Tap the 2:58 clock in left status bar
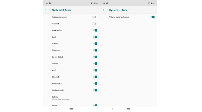Screen dimensions: 202x112 [46, 3]
